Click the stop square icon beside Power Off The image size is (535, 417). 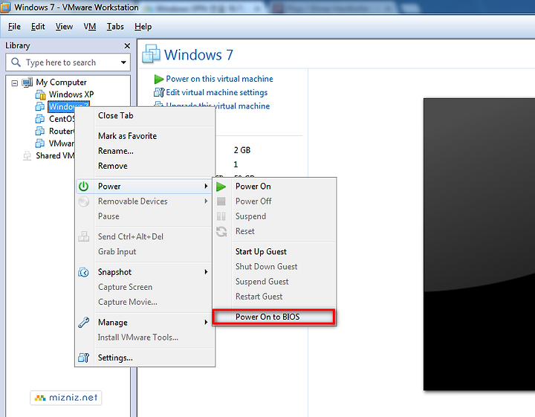[221, 201]
